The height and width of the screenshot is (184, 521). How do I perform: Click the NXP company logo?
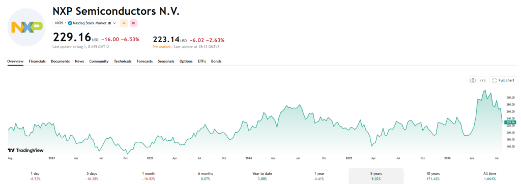coord(26,27)
